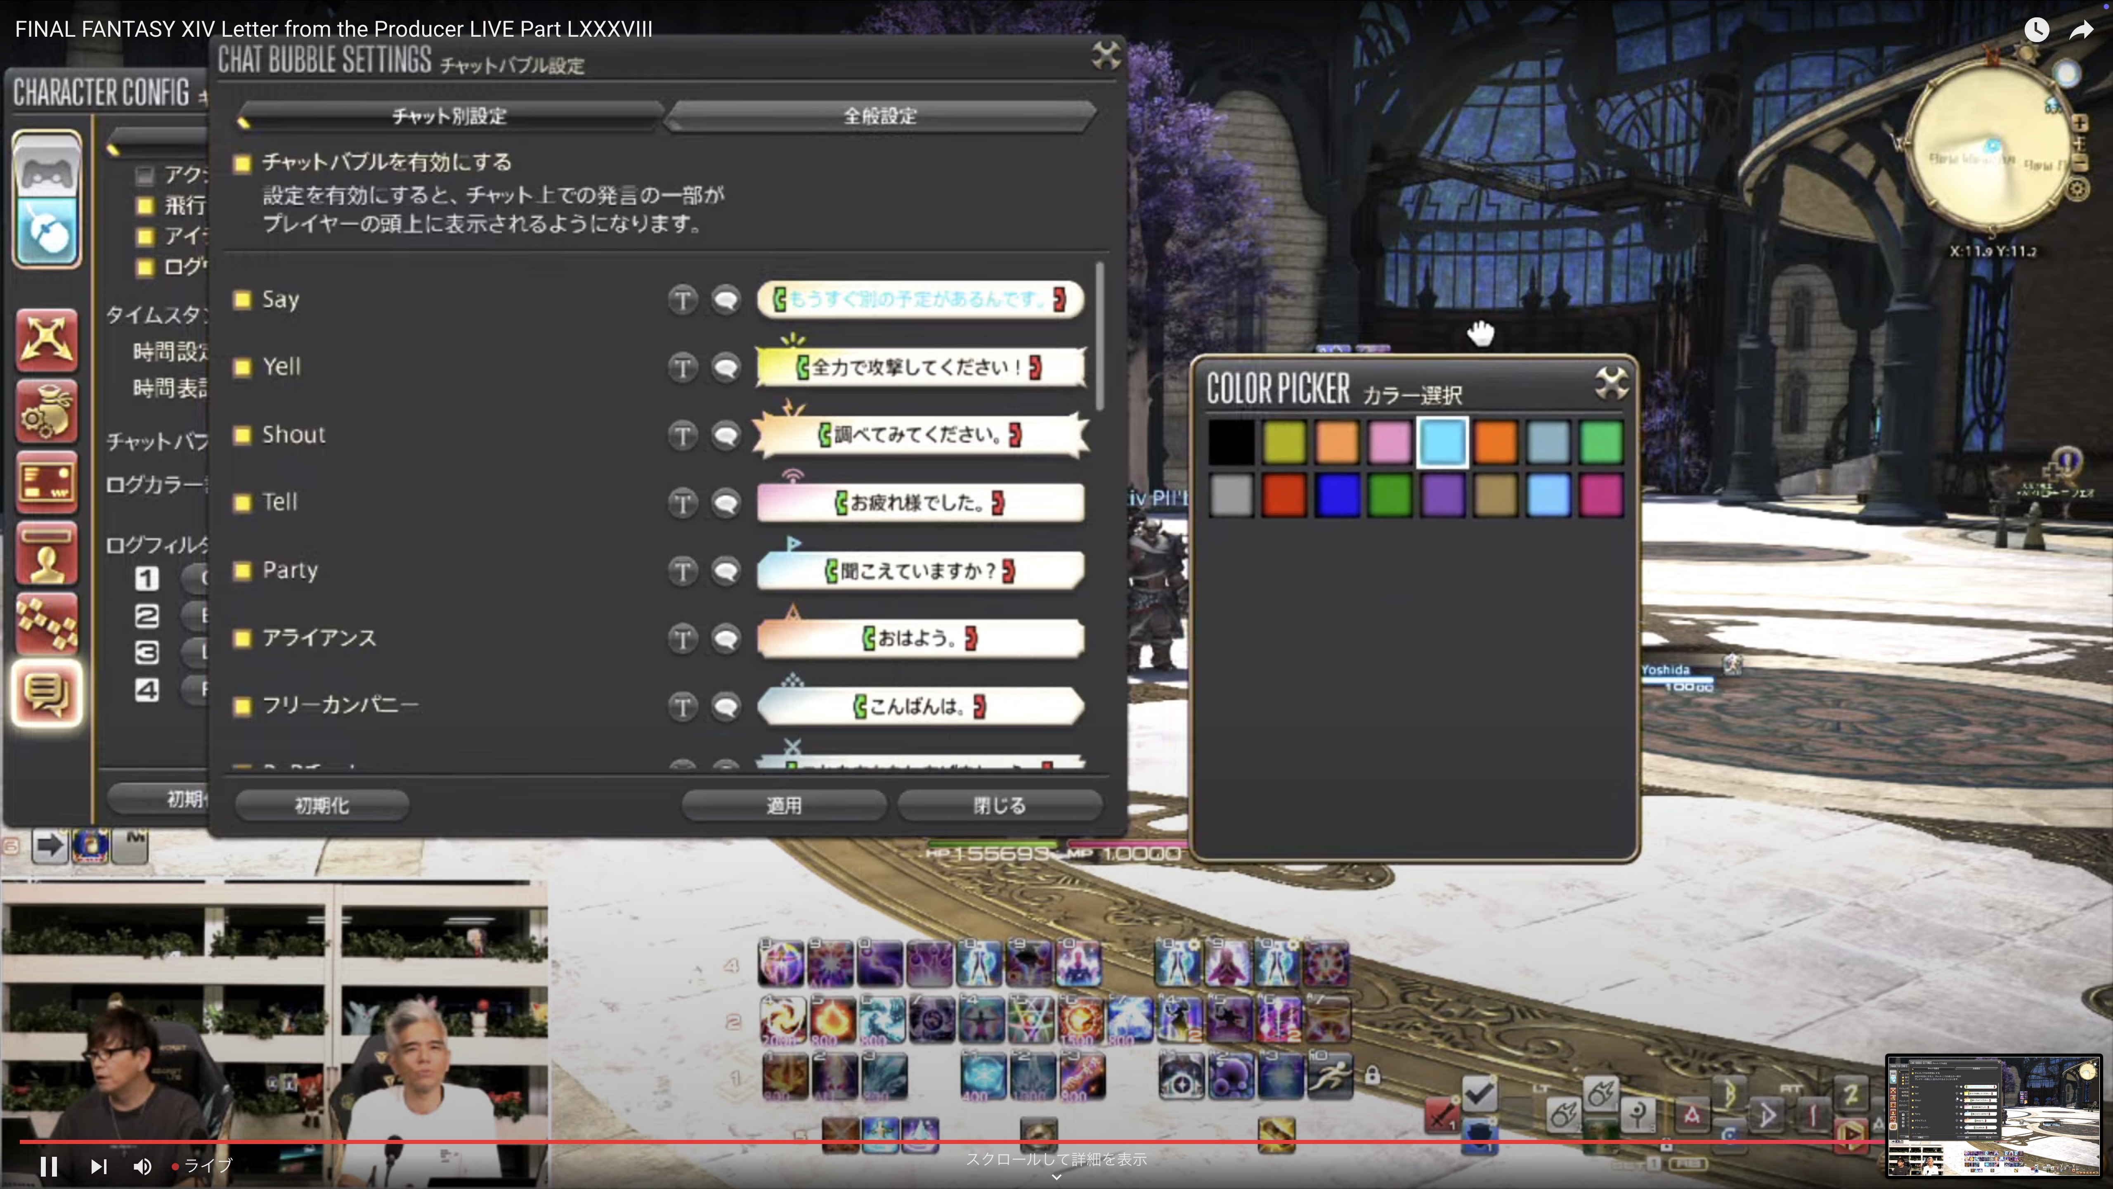Click the arrow icon below Character Config
This screenshot has height=1189, width=2113.
click(50, 845)
